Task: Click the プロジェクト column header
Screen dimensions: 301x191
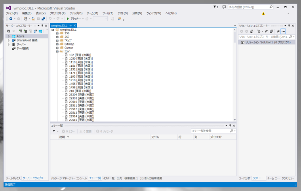Action: [x=222, y=137]
